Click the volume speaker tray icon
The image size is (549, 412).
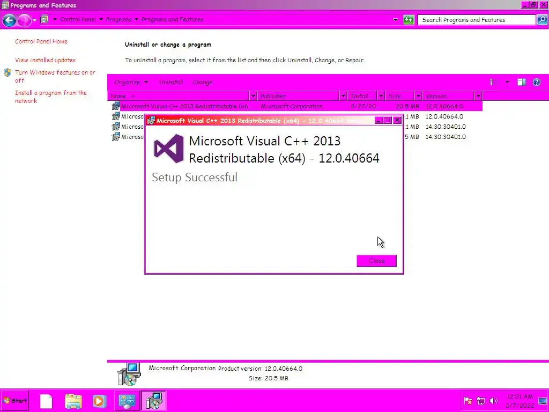click(x=494, y=401)
